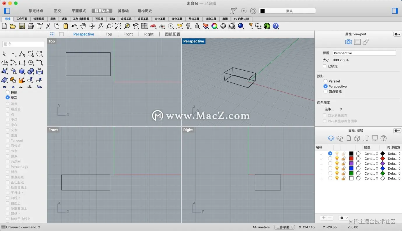The image size is (402, 231).
Task: Open the 工作平面 status bar dropdown
Action: coord(285,227)
